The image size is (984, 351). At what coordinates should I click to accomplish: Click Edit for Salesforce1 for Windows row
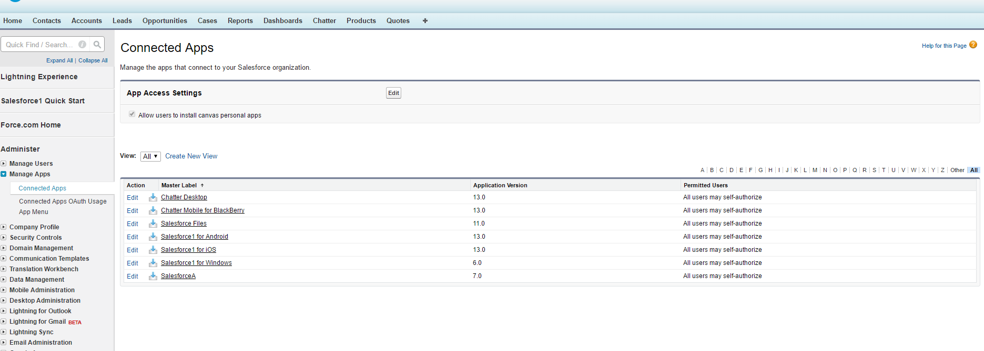133,263
